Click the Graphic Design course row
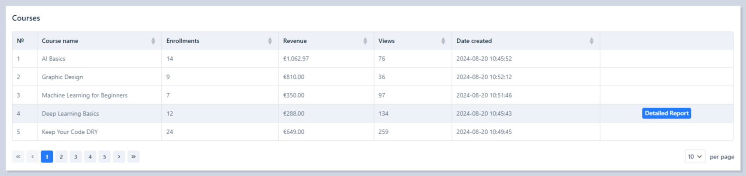The image size is (746, 176). [x=62, y=77]
